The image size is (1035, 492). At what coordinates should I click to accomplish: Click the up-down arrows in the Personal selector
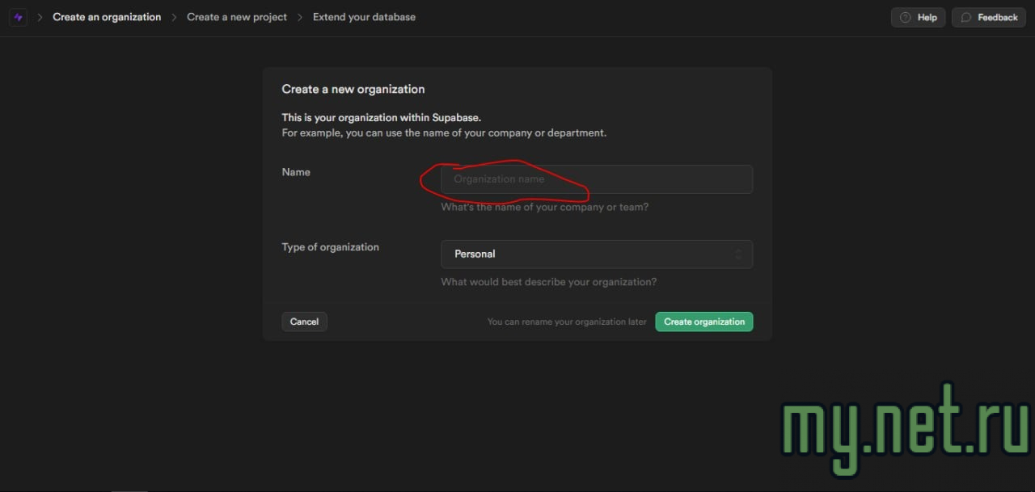737,254
